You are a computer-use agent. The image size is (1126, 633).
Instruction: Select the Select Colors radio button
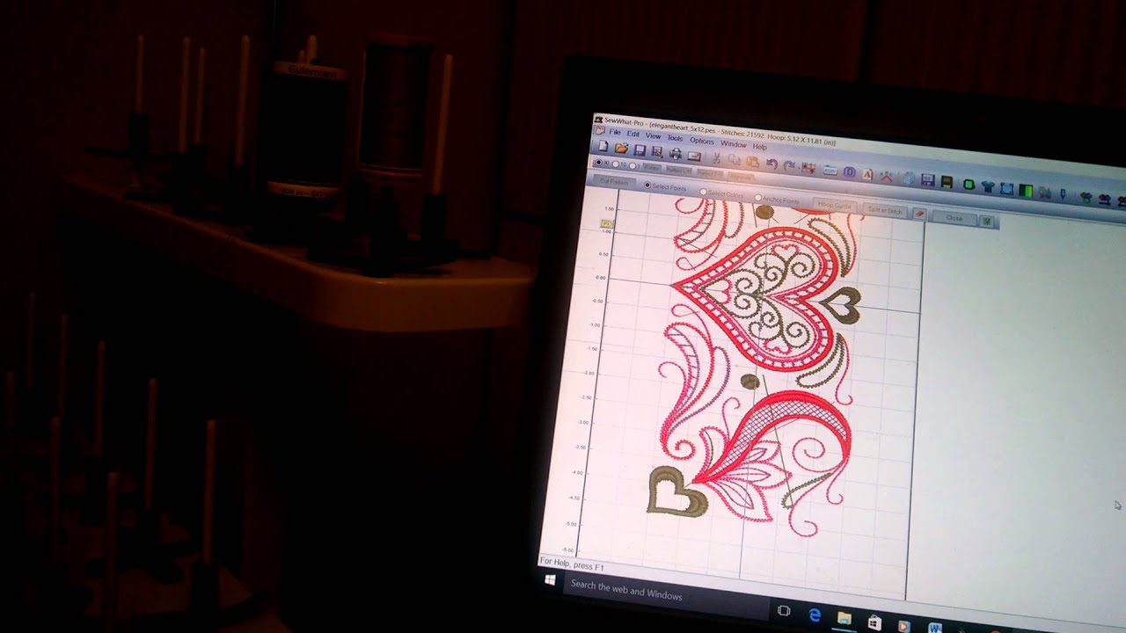tap(703, 192)
